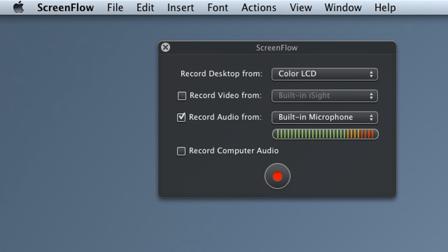This screenshot has width=448, height=252.
Task: Open the Built-in iSight video dropdown
Action: point(325,96)
